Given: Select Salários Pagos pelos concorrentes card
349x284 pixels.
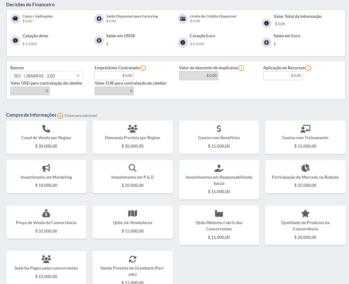Looking at the screenshot, I should pos(46,268).
